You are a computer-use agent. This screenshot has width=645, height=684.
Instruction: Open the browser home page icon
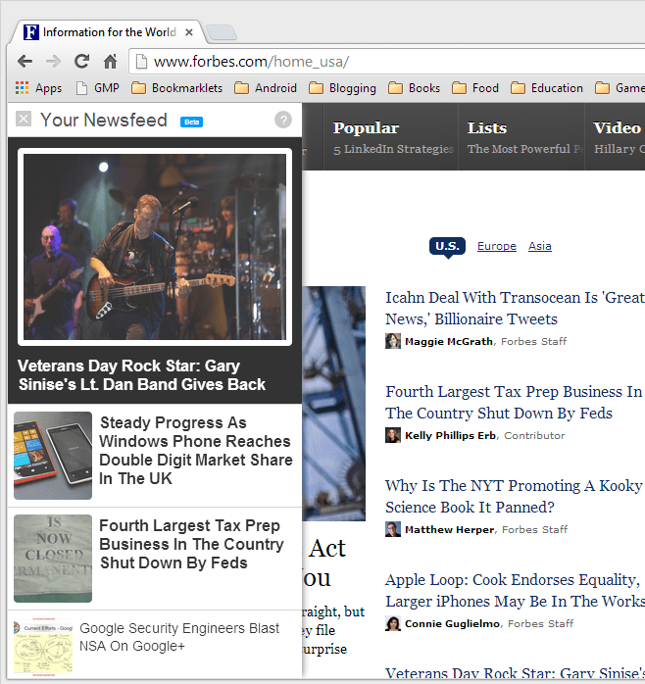110,62
